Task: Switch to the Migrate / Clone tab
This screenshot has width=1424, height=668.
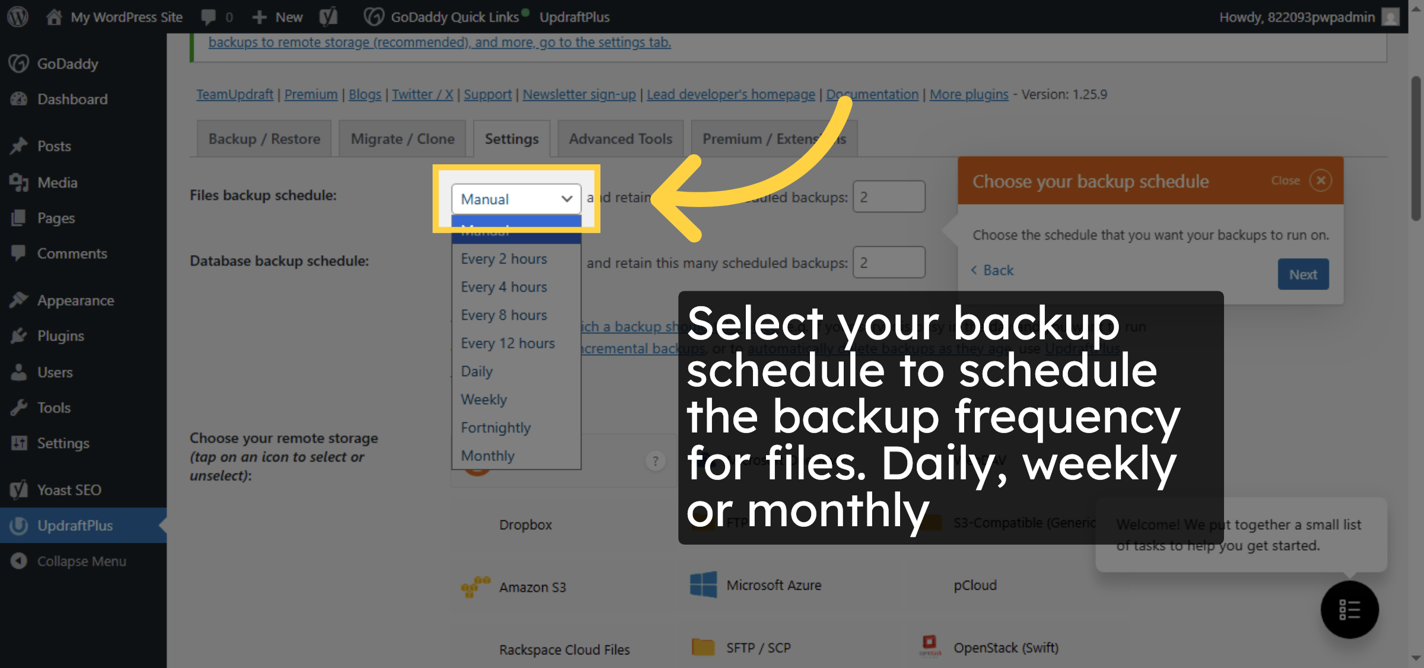Action: click(402, 138)
